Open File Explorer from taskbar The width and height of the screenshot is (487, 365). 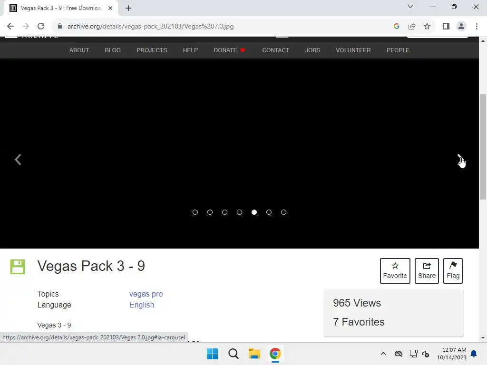[254, 354]
